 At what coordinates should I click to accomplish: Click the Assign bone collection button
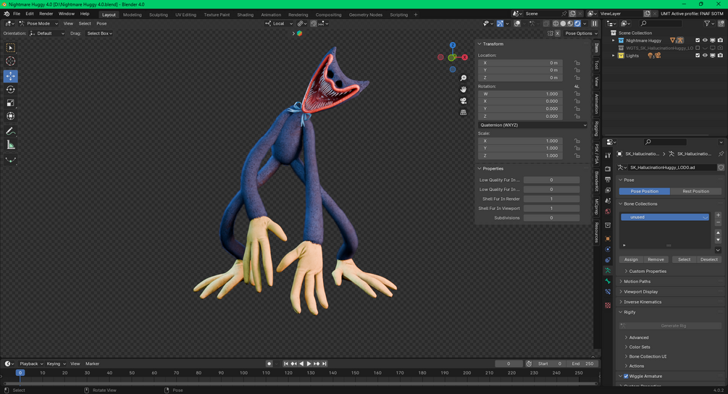pos(630,259)
